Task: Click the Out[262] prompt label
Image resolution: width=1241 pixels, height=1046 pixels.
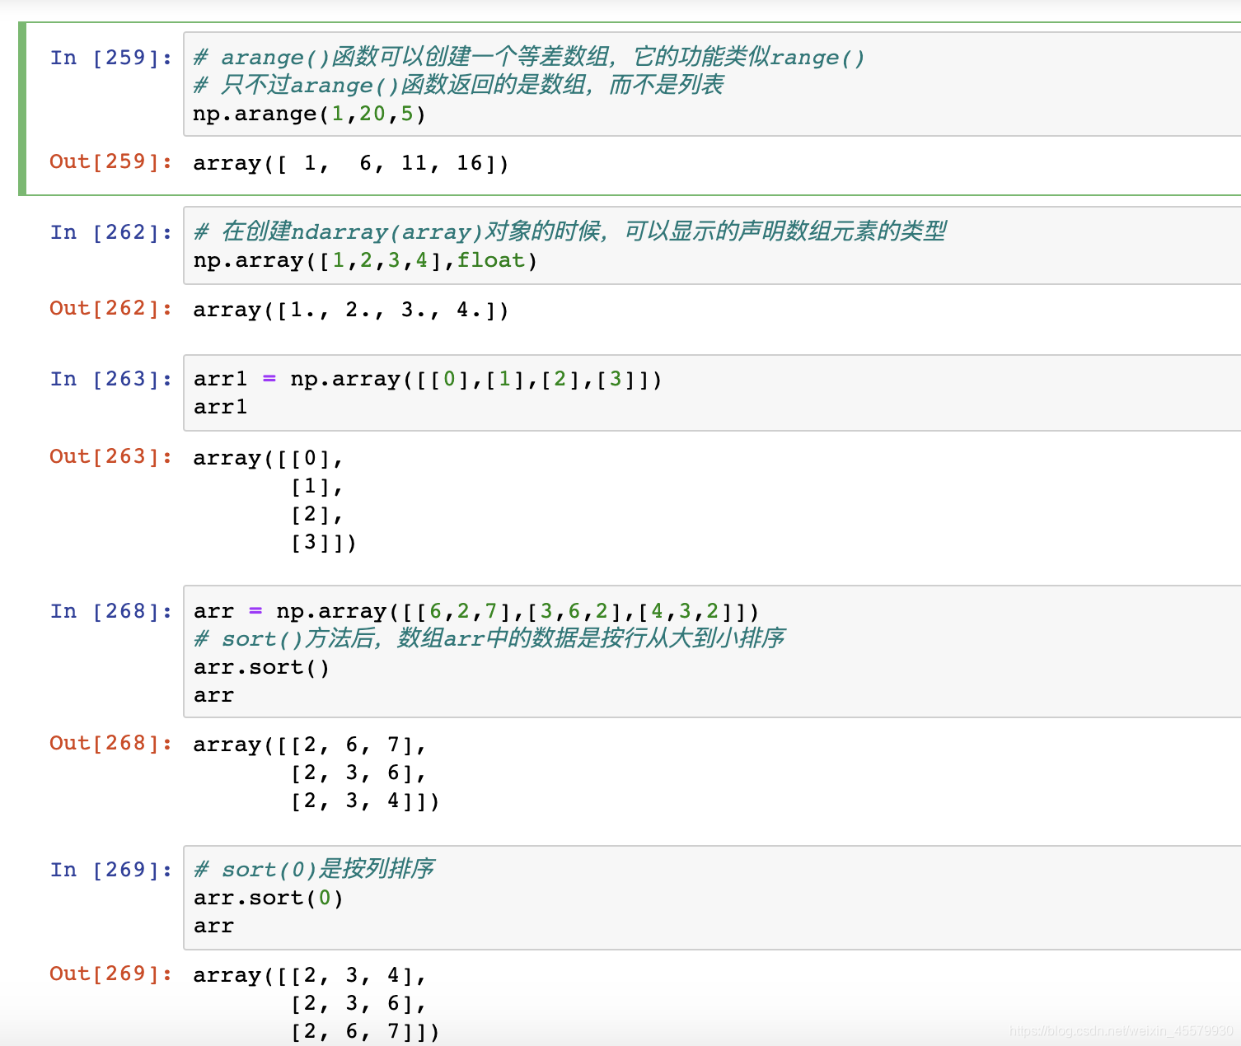Action: 110,308
